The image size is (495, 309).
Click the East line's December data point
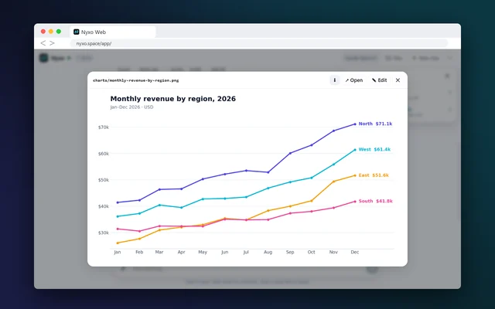point(355,175)
